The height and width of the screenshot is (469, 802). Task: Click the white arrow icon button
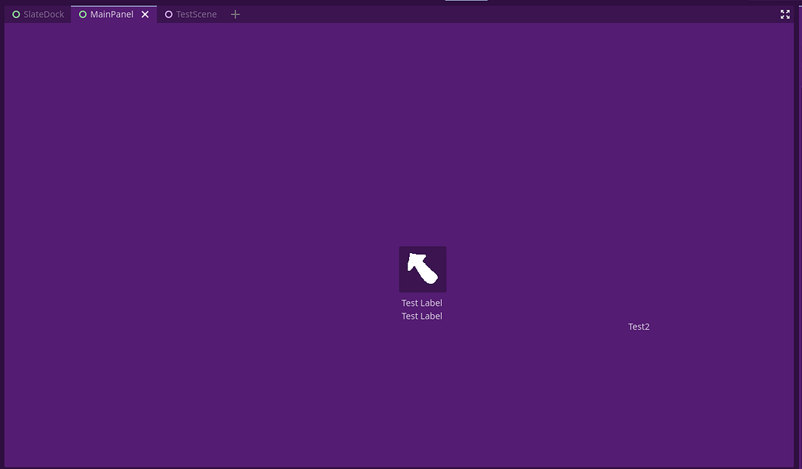coord(422,269)
